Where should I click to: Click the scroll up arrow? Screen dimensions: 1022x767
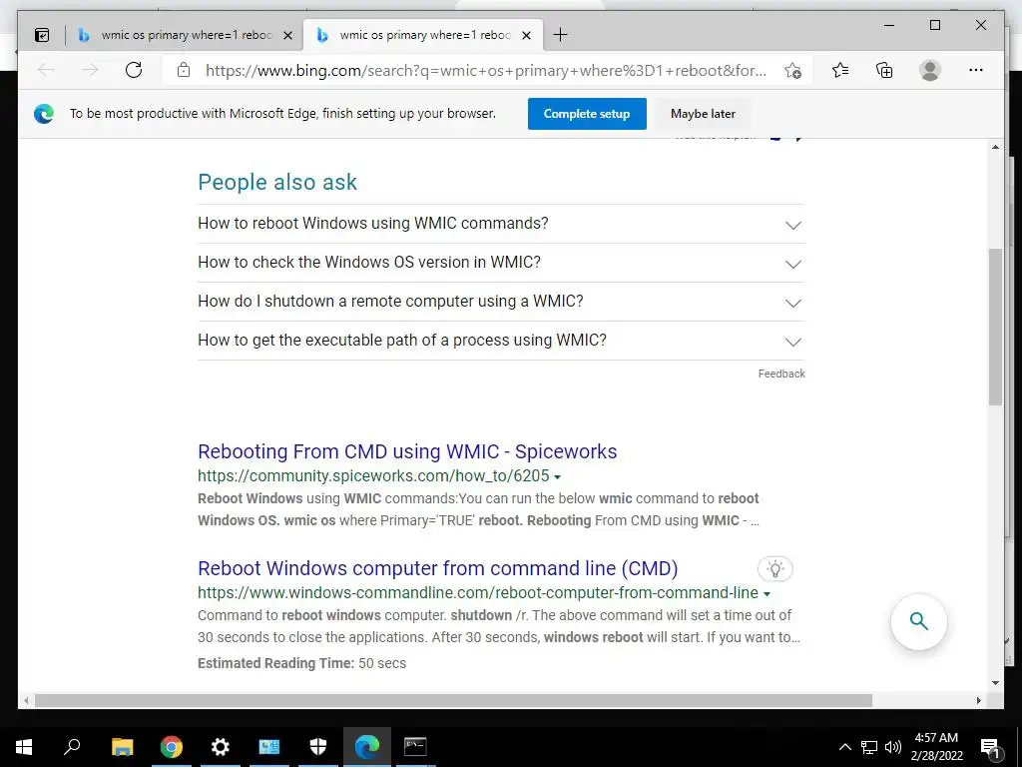coord(995,147)
